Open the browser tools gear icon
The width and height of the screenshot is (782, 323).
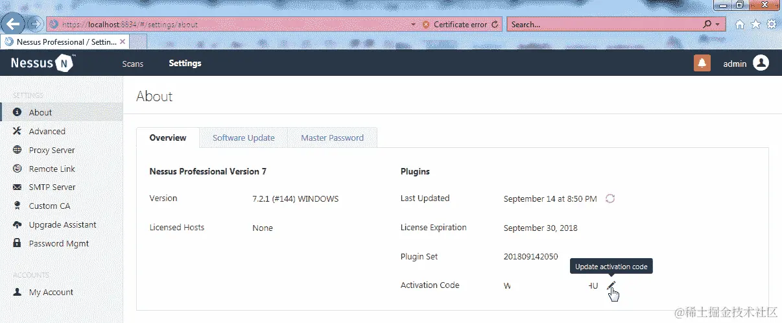771,25
